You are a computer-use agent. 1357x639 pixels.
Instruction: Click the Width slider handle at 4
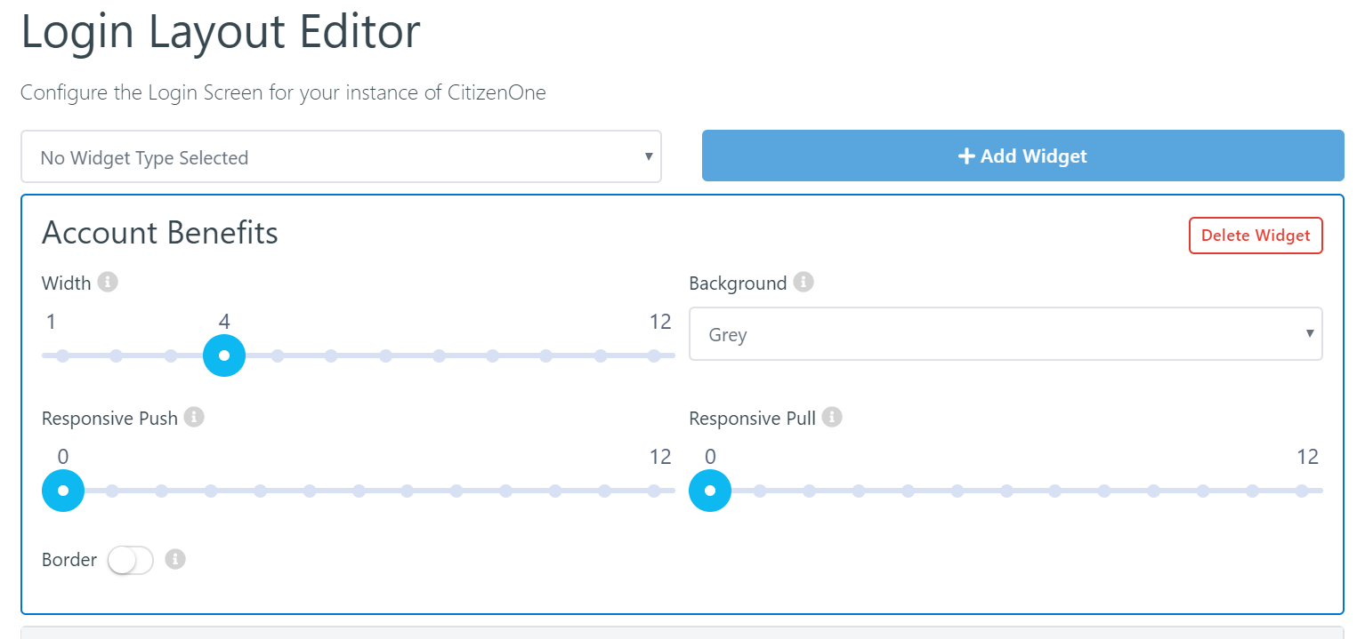tap(224, 355)
